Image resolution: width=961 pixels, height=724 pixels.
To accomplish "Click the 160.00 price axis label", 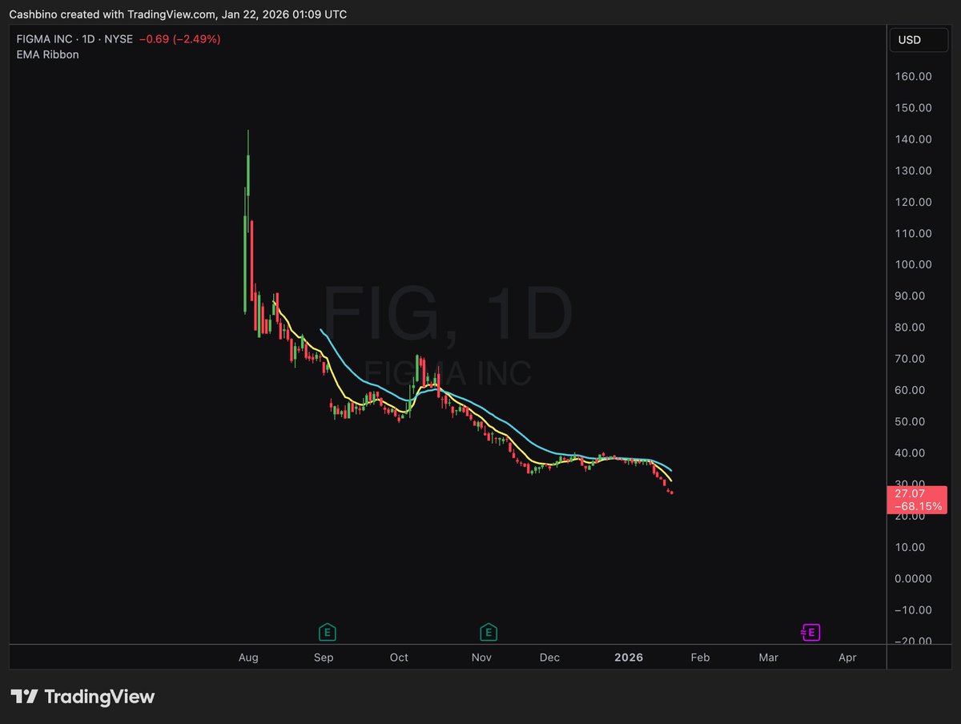I will click(914, 77).
